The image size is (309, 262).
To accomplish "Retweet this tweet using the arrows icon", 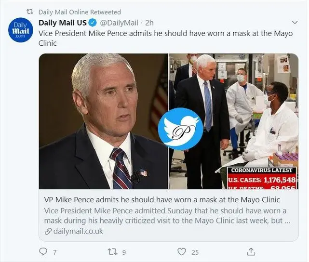I will point(113,251).
